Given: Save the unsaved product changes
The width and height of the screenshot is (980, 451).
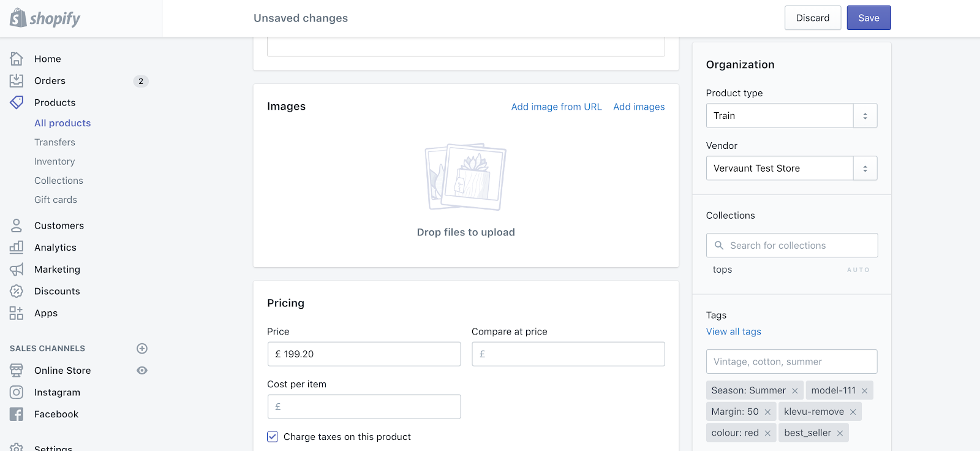Looking at the screenshot, I should tap(869, 18).
